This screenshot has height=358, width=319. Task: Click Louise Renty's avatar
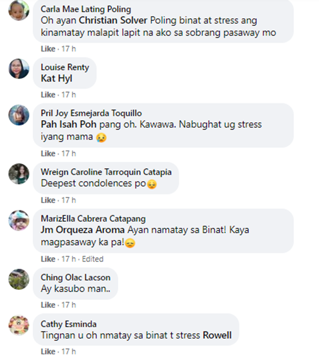click(x=19, y=69)
